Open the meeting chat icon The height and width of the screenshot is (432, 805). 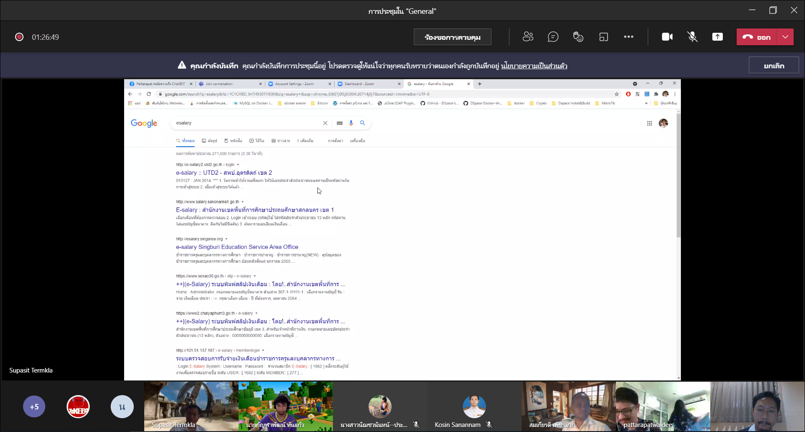553,37
